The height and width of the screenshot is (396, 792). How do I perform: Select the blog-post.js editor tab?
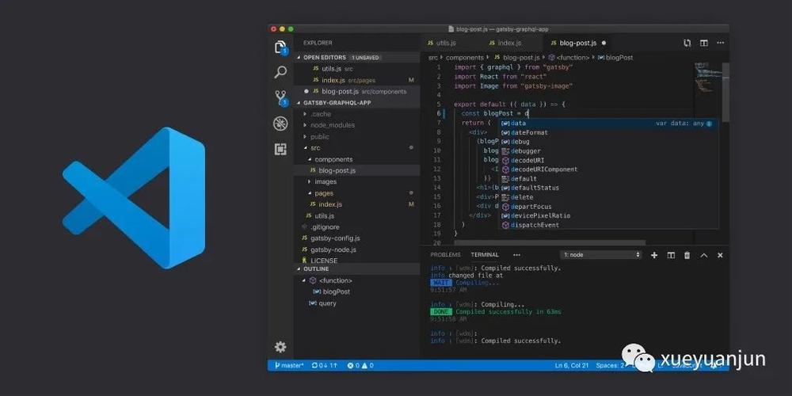(x=578, y=44)
